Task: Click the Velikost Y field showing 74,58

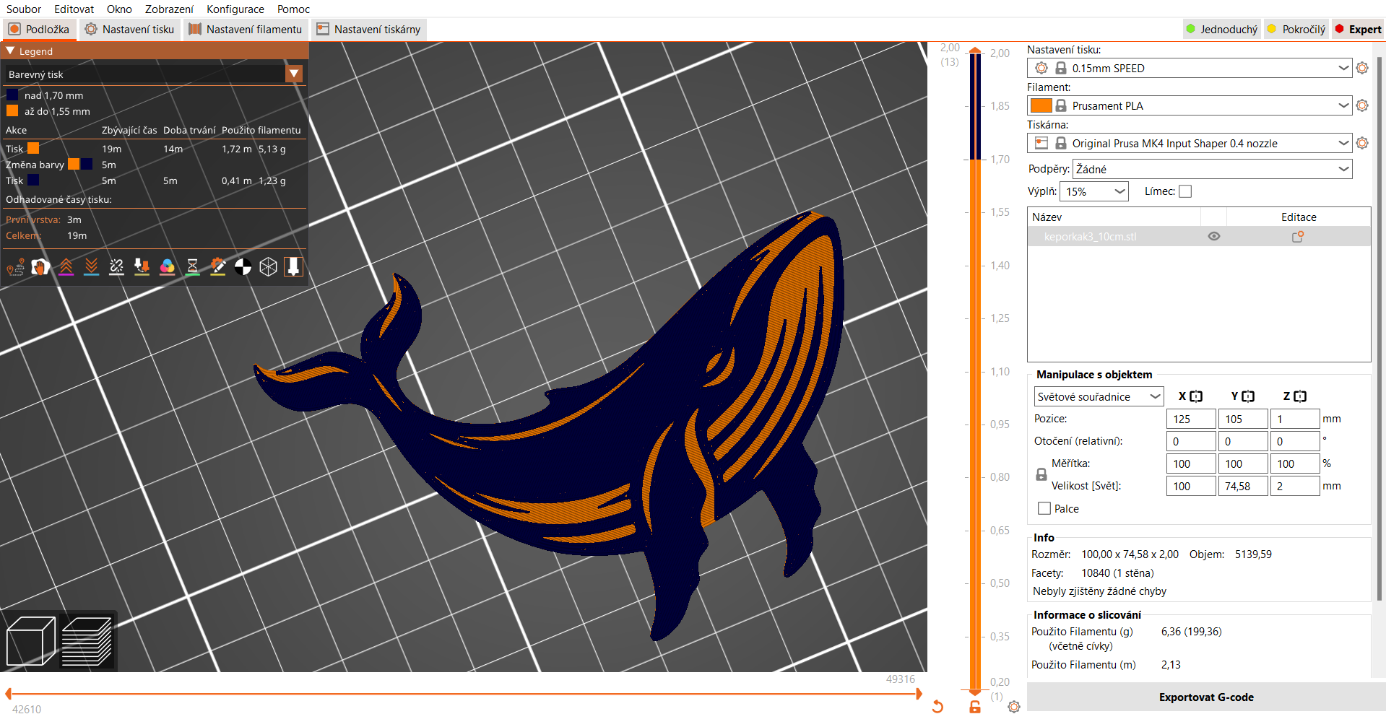Action: point(1243,486)
